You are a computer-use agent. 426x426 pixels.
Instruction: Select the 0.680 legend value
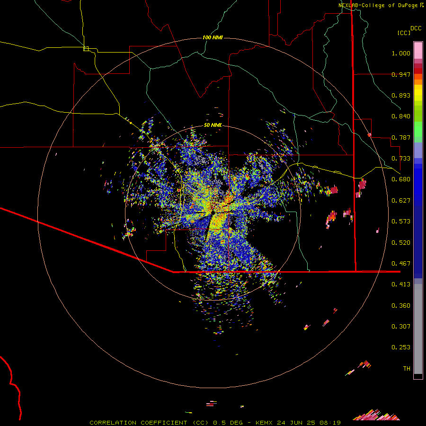pos(401,179)
